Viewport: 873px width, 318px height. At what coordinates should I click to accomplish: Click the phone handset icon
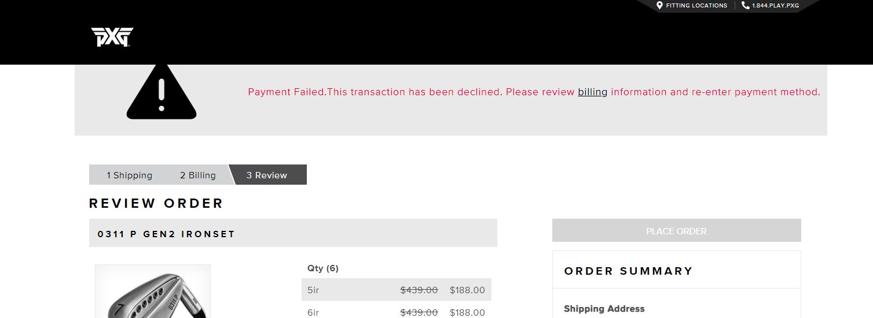pos(745,5)
